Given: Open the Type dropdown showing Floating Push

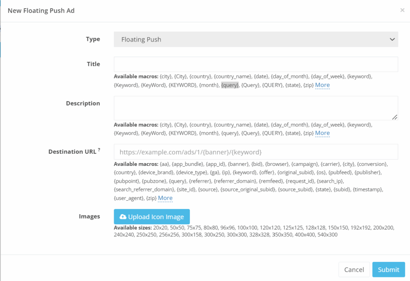Looking at the screenshot, I should [255, 40].
